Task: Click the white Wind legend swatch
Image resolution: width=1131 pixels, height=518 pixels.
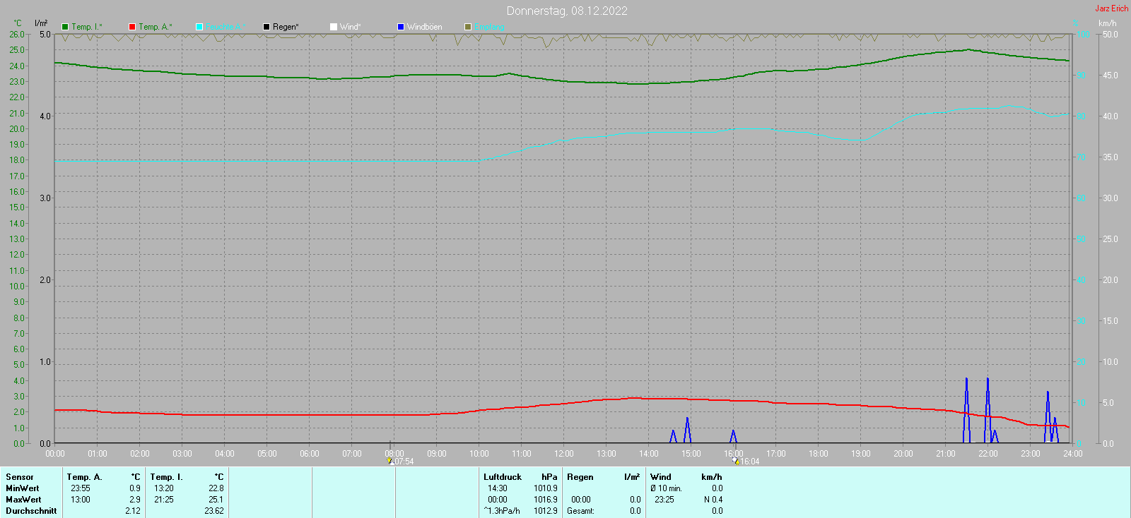Action: [334, 27]
